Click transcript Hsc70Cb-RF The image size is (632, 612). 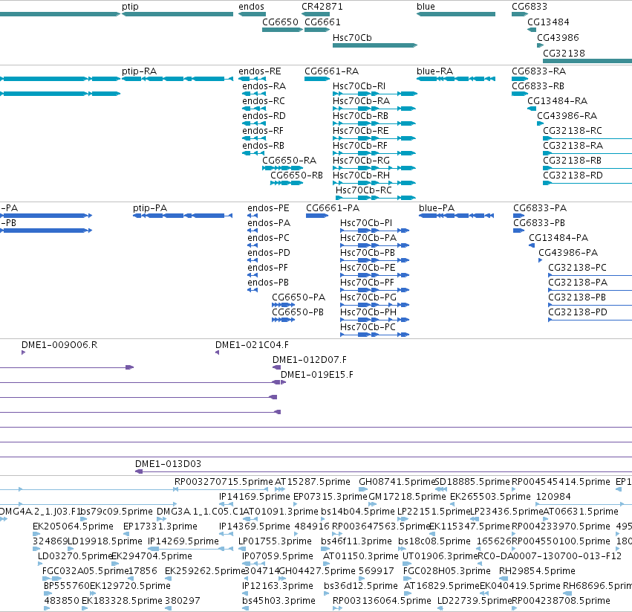(x=374, y=153)
